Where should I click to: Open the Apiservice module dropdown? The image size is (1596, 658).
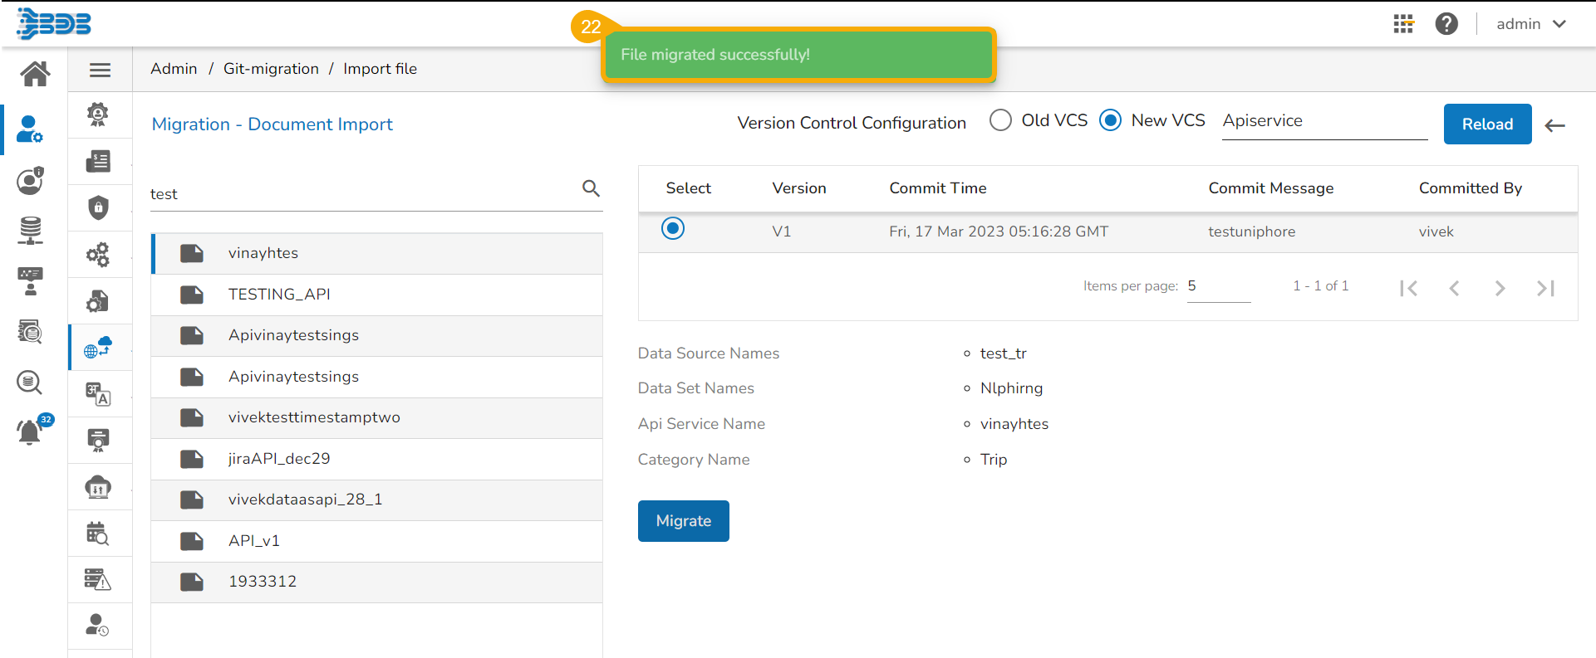pyautogui.click(x=1323, y=121)
